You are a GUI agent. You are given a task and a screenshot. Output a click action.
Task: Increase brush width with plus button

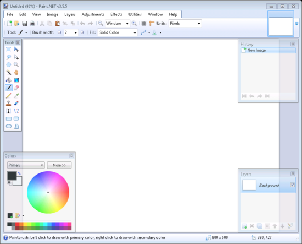click(82, 32)
